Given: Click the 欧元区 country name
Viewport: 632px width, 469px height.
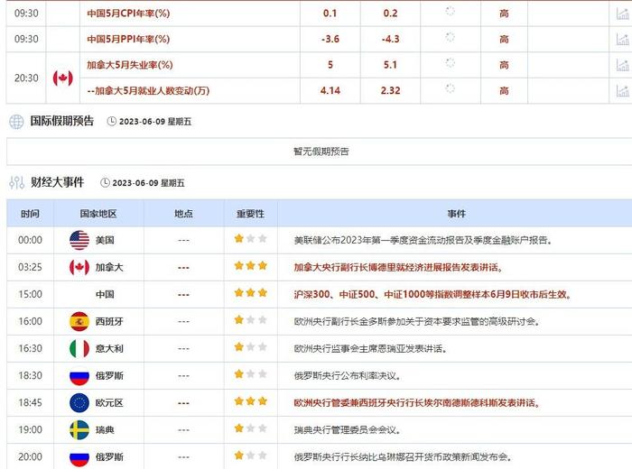Looking at the screenshot, I should click(x=109, y=402).
